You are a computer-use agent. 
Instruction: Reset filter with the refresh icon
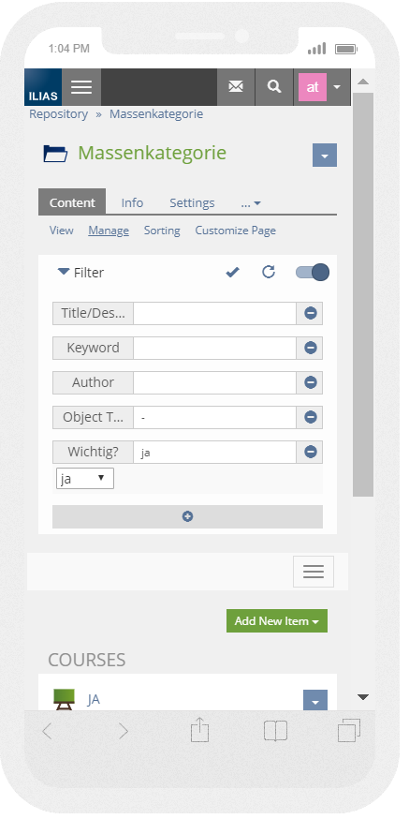[x=269, y=272]
